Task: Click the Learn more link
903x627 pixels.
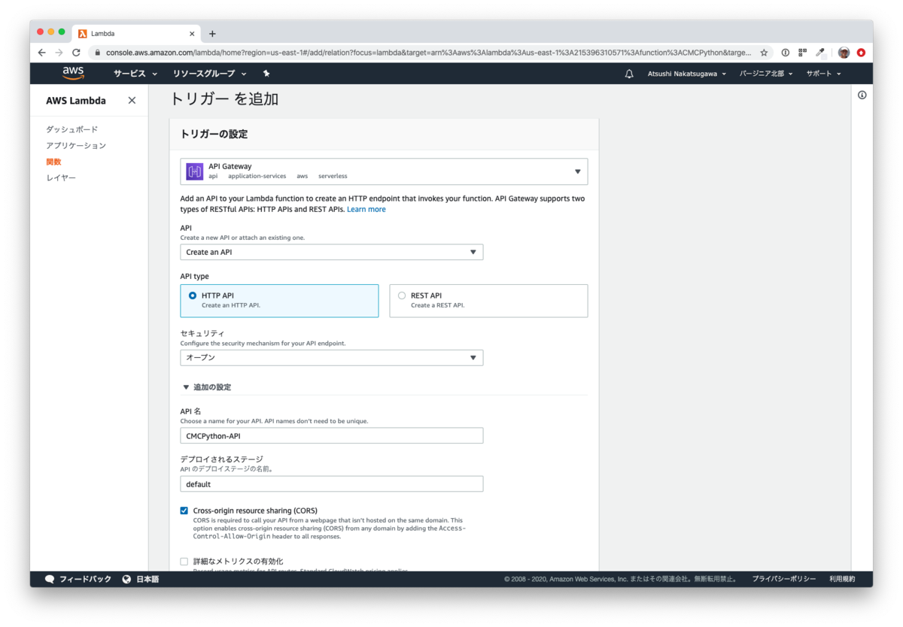Action: pos(366,209)
